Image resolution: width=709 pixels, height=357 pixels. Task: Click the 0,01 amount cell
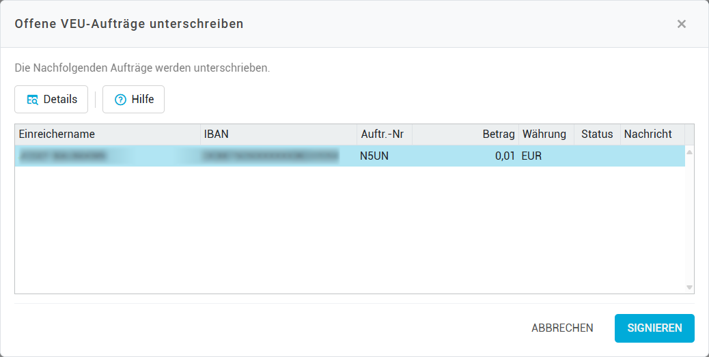[505, 156]
